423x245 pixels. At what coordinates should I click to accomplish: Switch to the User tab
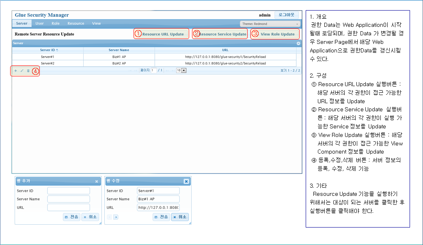click(39, 24)
